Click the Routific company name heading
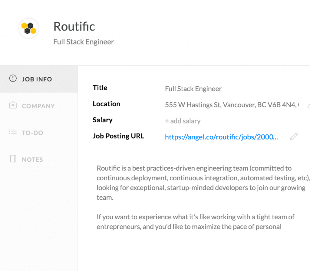 (74, 27)
